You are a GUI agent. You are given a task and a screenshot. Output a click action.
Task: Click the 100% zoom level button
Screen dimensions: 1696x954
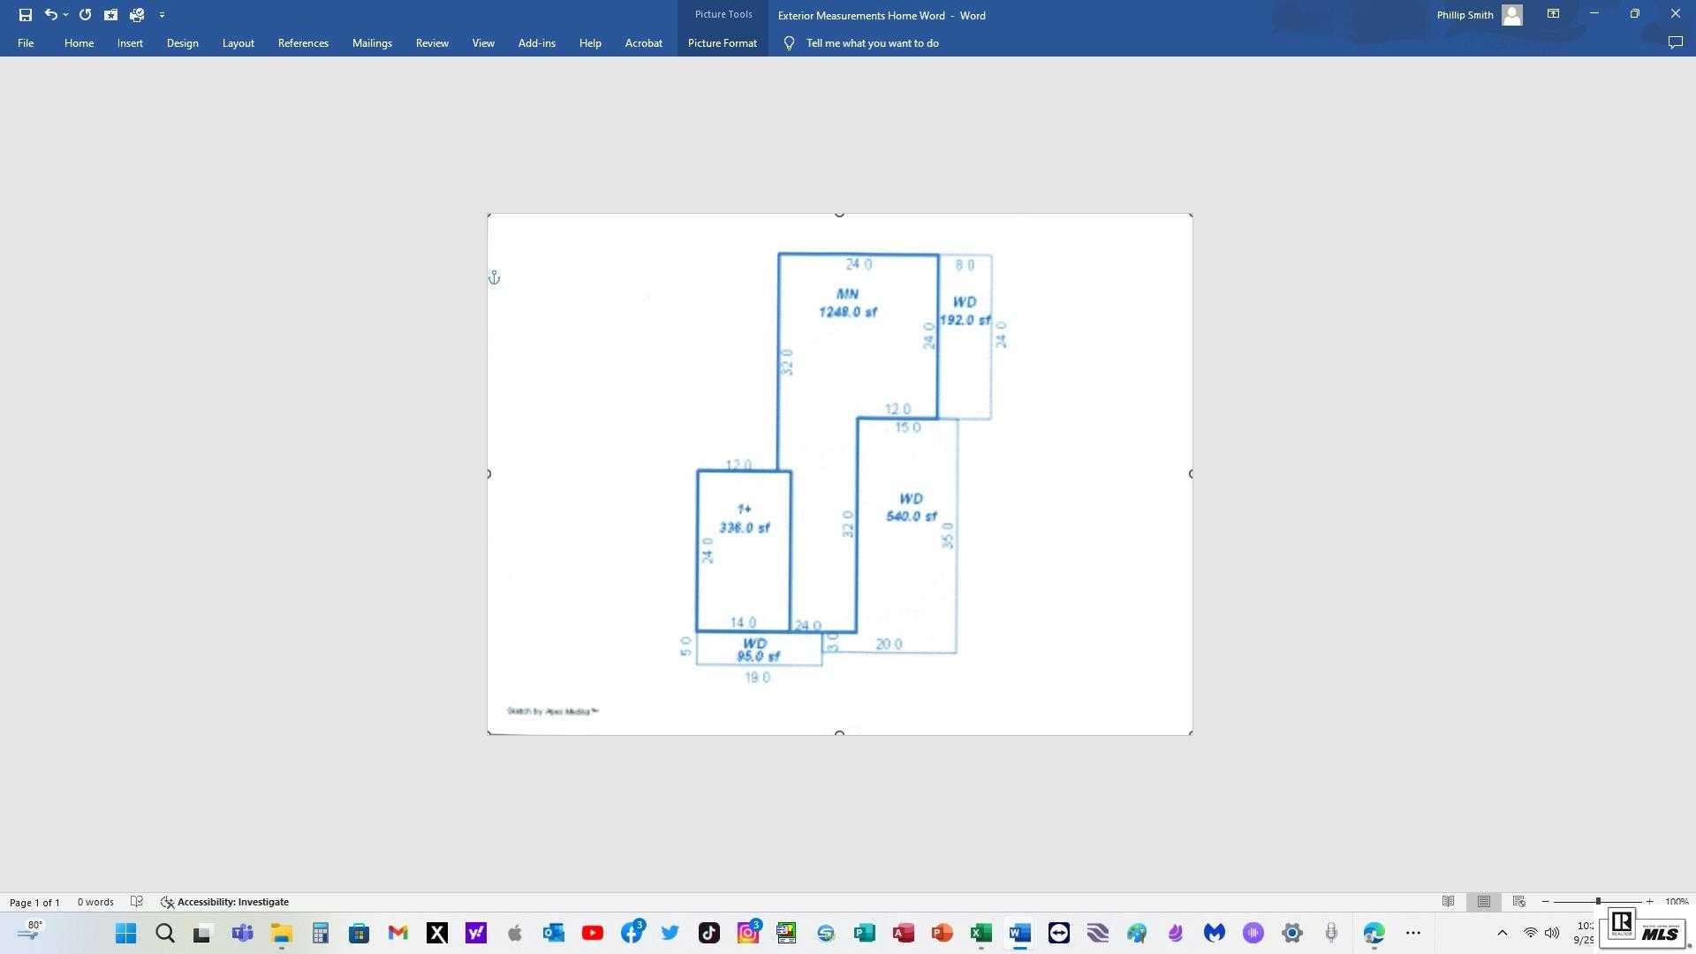[1676, 902]
